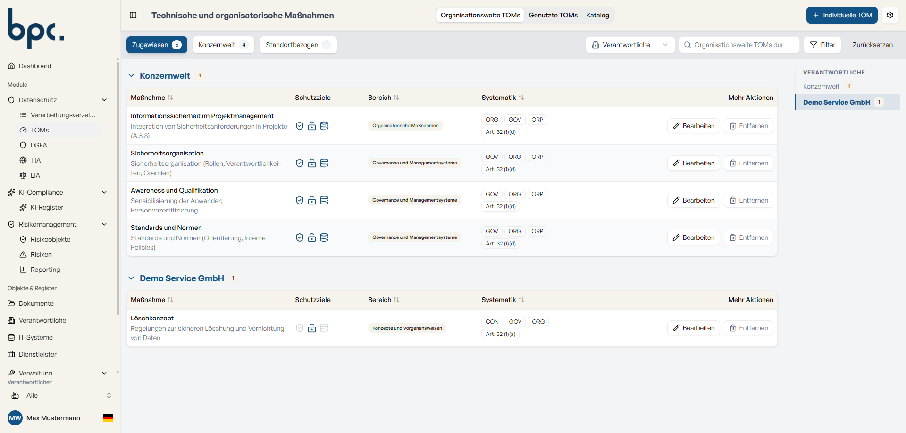
Task: Click the sidebar vertical scrollbar
Action: pyautogui.click(x=118, y=188)
